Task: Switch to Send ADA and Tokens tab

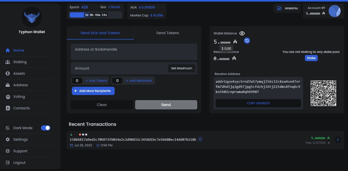Action: (100, 33)
